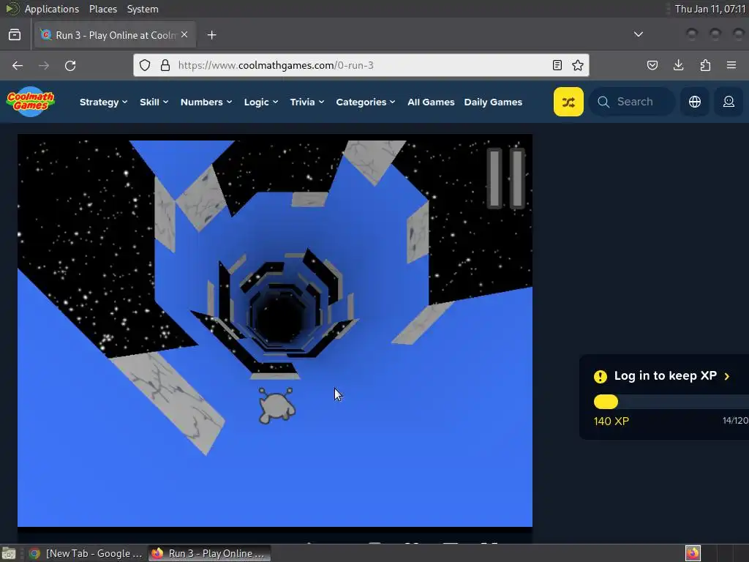Click the URL address bar
The height and width of the screenshot is (562, 749).
[x=361, y=65]
